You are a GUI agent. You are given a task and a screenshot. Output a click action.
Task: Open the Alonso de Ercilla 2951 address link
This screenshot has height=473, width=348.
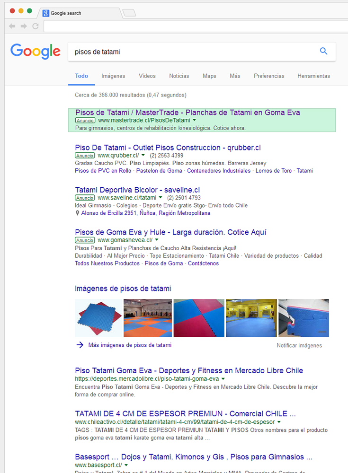point(146,213)
